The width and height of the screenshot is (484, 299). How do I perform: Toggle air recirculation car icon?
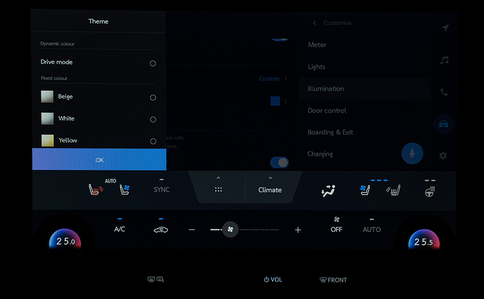coord(161,230)
